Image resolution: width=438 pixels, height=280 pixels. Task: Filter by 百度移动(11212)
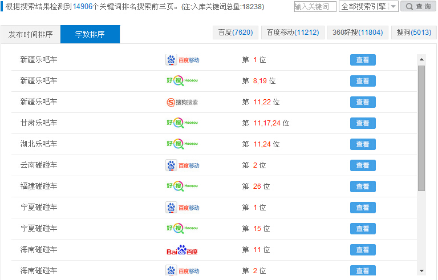pyautogui.click(x=293, y=33)
